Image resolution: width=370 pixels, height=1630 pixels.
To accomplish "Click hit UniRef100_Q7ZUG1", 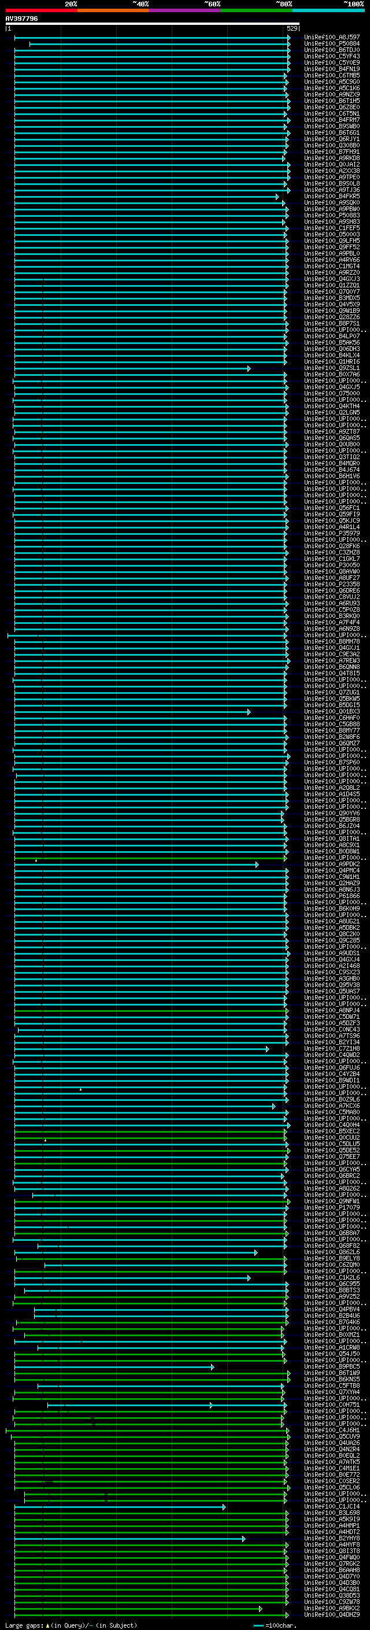I will [x=332, y=693].
